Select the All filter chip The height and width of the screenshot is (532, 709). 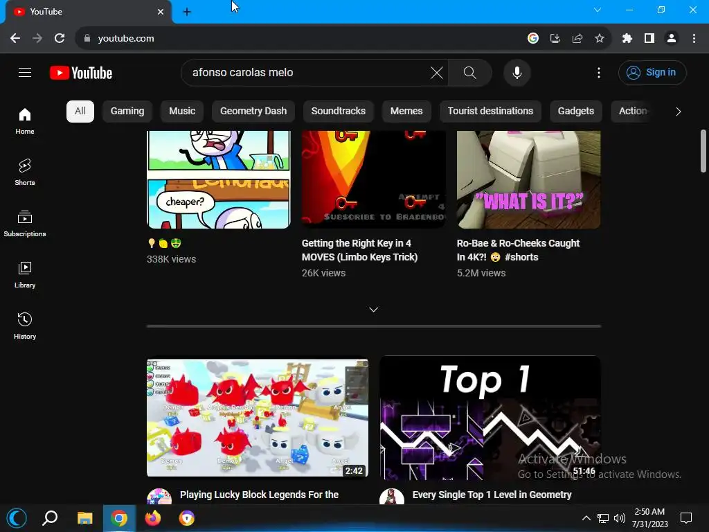[80, 112]
